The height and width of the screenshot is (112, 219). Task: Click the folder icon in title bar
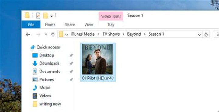pyautogui.click(x=27, y=16)
